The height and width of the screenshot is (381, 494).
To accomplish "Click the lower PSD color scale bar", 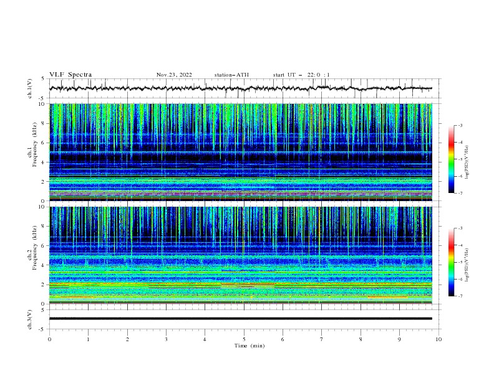I will click(451, 262).
